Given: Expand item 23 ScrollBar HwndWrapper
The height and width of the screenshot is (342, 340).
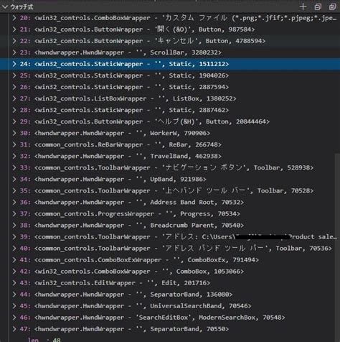Looking at the screenshot, I should coord(14,52).
